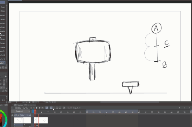This screenshot has height=127, width=192.
Task: Expand the Folder 1 animation folder
Action: (x=18, y=115)
